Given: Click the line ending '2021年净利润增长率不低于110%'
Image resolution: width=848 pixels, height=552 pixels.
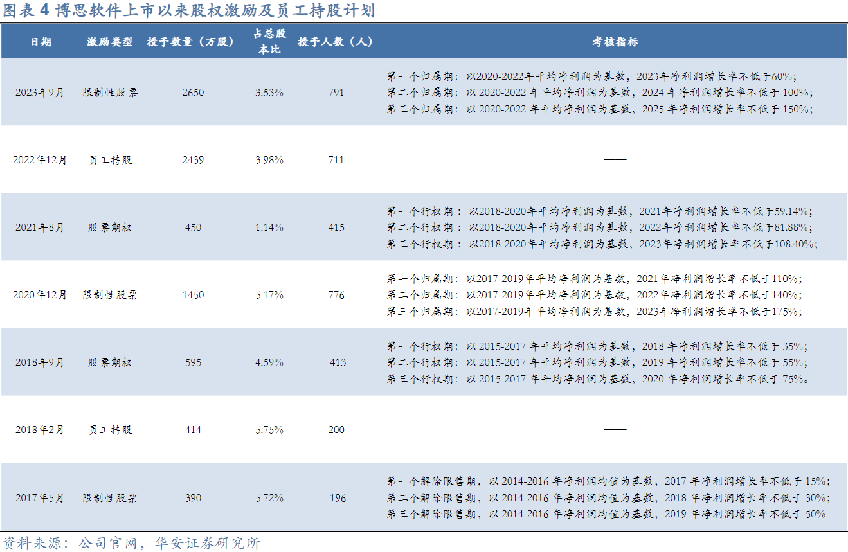Looking at the screenshot, I should click(x=595, y=278).
